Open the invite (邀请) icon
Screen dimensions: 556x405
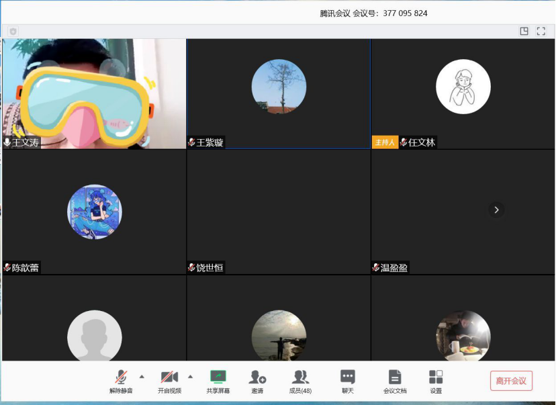point(257,378)
